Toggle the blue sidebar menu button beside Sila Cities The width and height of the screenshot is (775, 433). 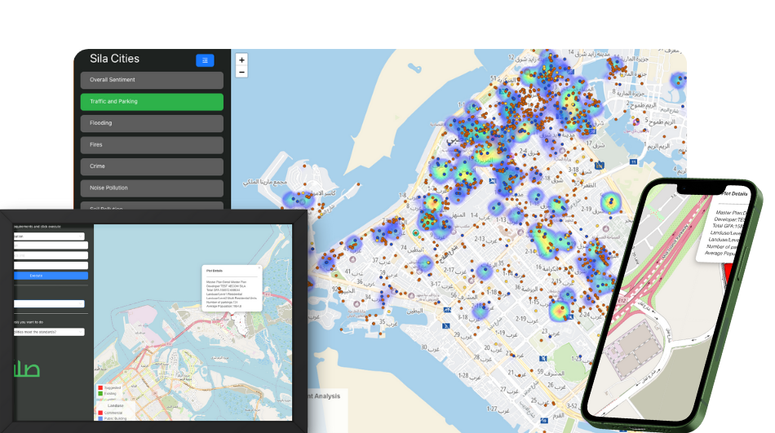tap(205, 60)
